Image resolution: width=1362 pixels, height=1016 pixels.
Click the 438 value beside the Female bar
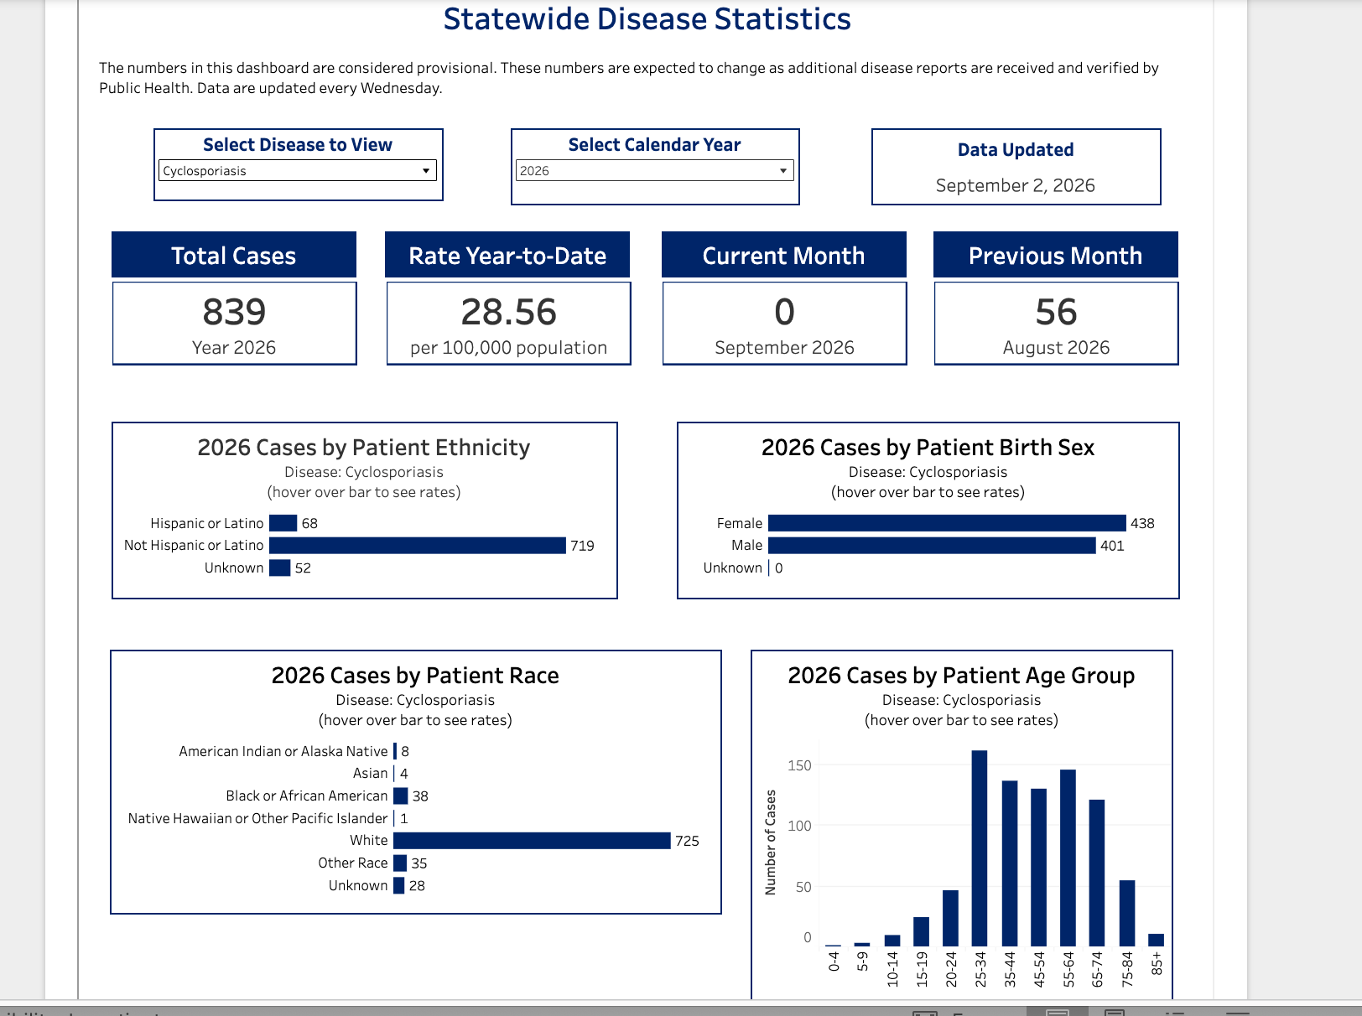point(1142,523)
